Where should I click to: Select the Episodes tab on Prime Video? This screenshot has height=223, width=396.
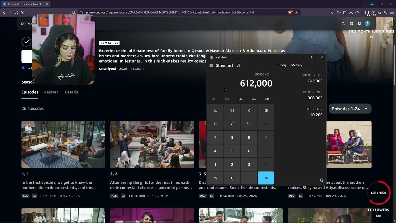coord(30,92)
